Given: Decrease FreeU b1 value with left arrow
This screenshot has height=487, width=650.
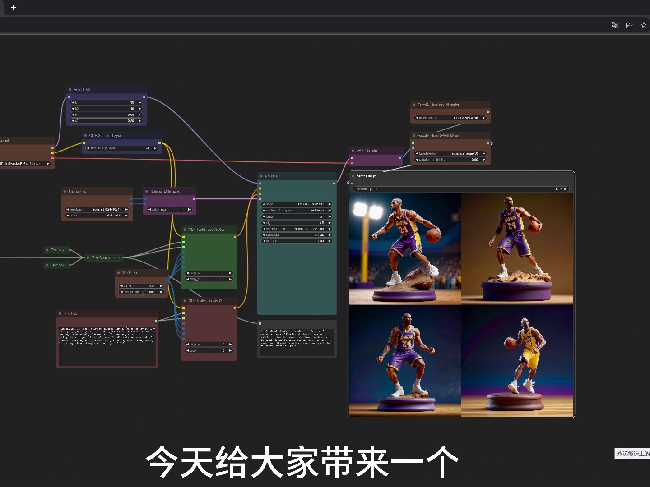Looking at the screenshot, I should tap(73, 102).
